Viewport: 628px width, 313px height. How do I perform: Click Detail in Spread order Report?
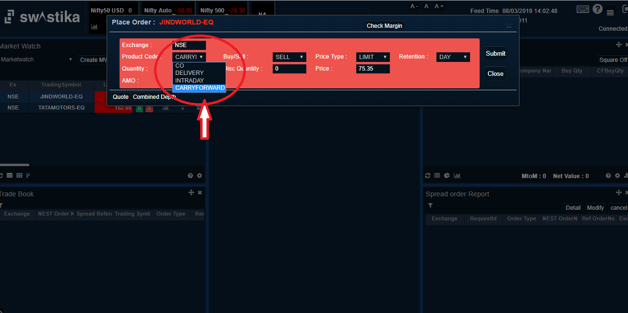click(573, 208)
